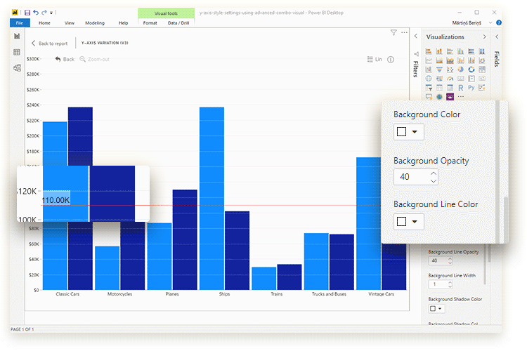Open the File menu

(x=20, y=23)
